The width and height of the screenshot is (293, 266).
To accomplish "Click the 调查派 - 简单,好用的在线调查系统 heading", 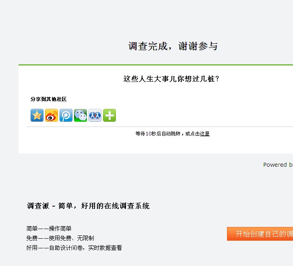I will (88, 206).
